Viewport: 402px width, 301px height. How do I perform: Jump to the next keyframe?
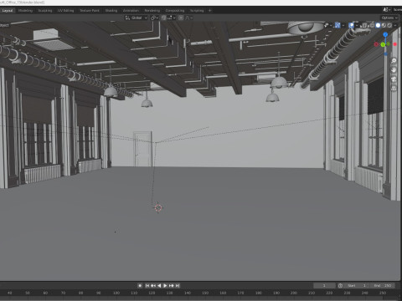tap(172, 286)
